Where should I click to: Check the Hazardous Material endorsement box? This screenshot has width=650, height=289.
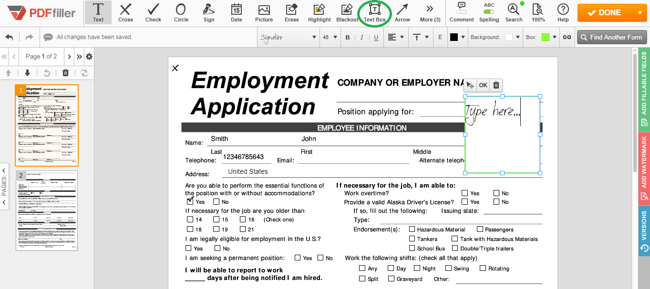[412, 229]
